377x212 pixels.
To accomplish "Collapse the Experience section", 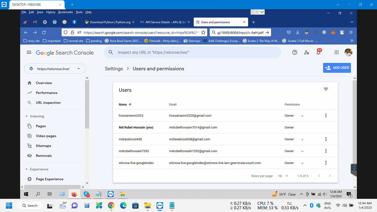I will [x=27, y=169].
